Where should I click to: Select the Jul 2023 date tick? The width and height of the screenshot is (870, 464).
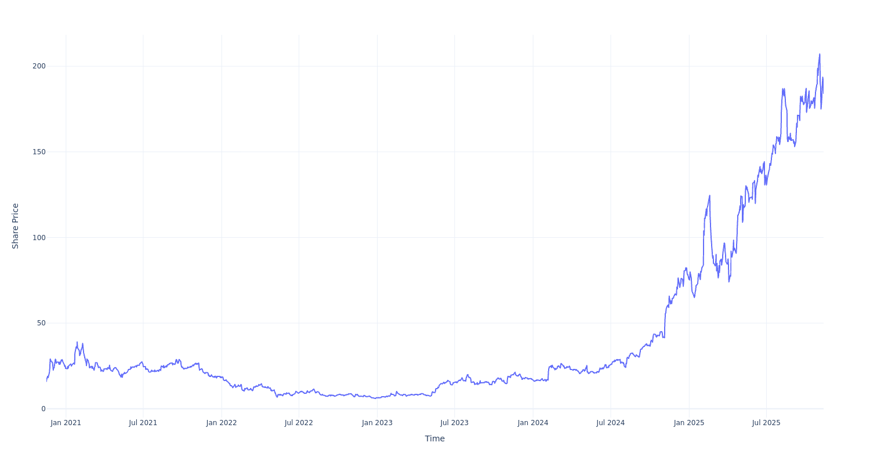(454, 423)
